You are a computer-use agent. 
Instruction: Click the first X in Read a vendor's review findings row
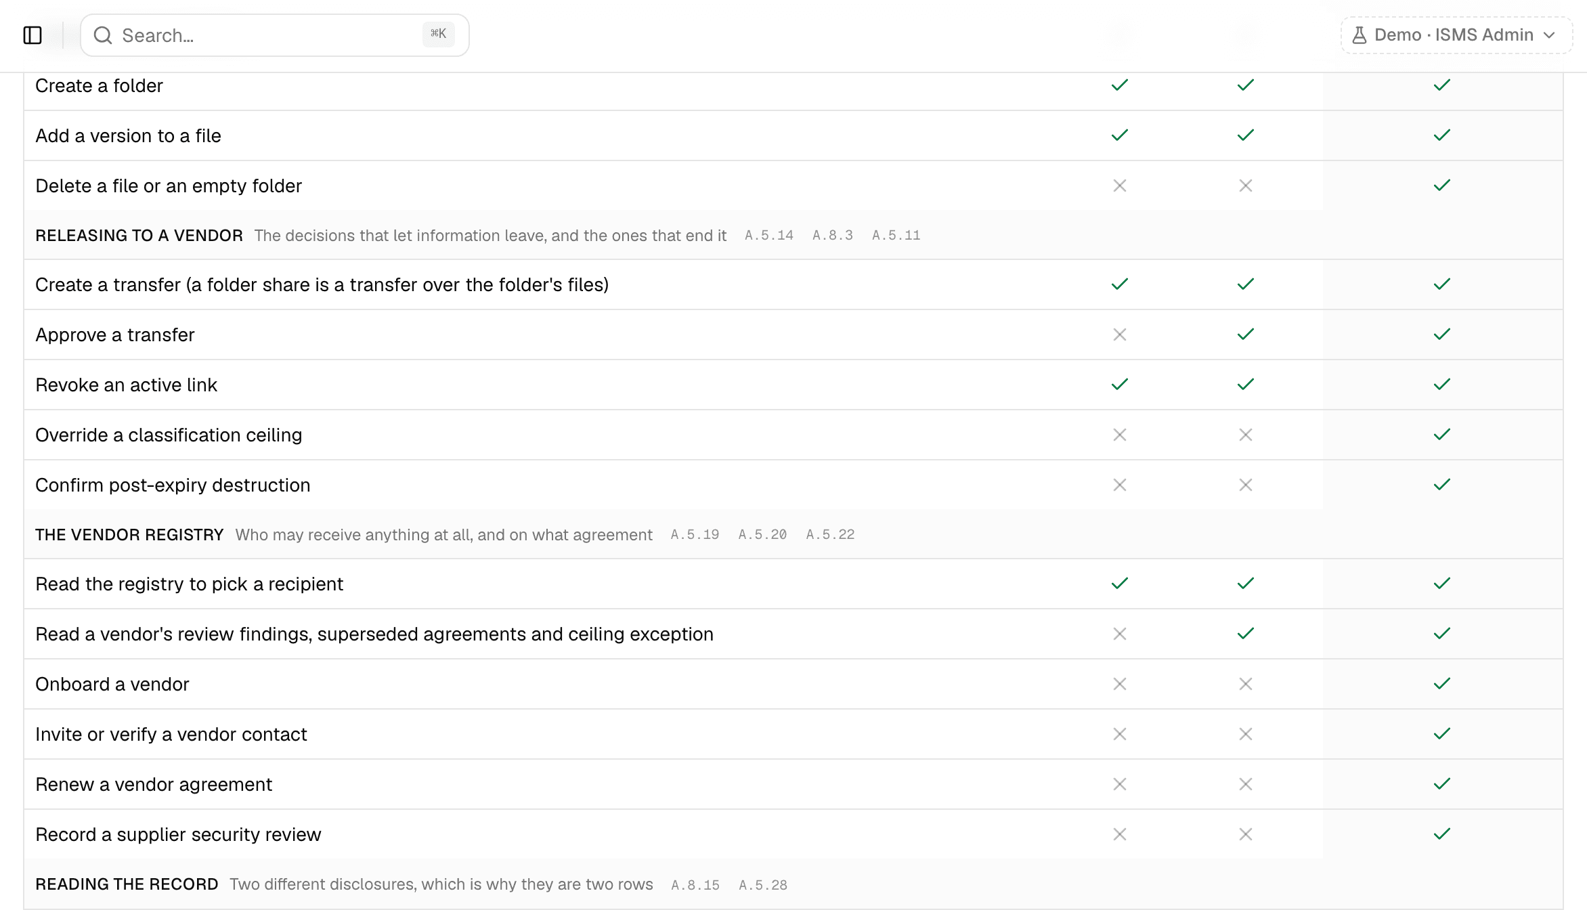coord(1120,634)
